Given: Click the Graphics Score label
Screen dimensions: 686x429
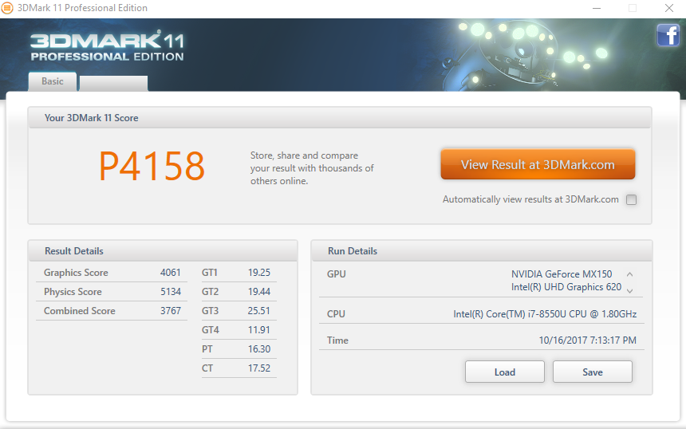Looking at the screenshot, I should click(x=76, y=273).
